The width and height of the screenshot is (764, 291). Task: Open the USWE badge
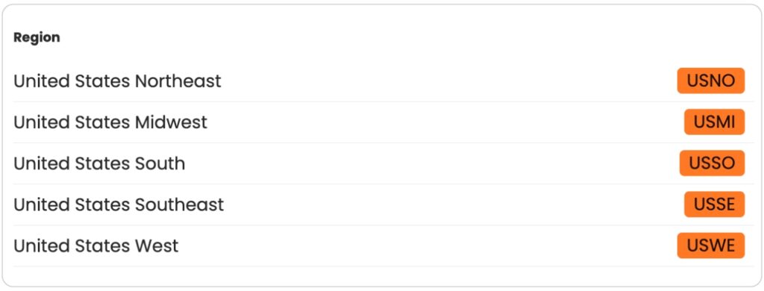710,245
